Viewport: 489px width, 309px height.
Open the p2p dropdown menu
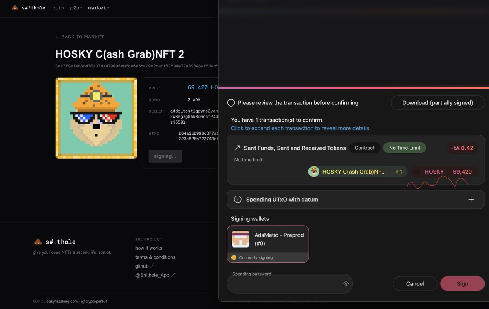click(76, 8)
